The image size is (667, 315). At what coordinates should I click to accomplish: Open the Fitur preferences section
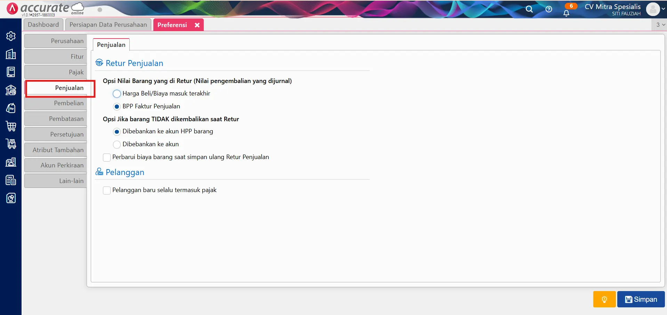coord(56,57)
